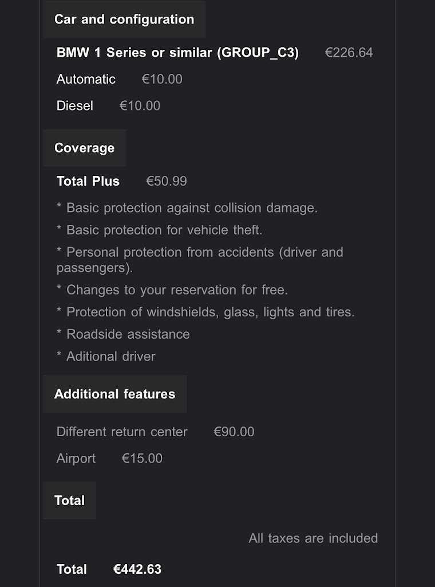The width and height of the screenshot is (435, 587).
Task: Click the Roadside assistance line
Action: [123, 334]
